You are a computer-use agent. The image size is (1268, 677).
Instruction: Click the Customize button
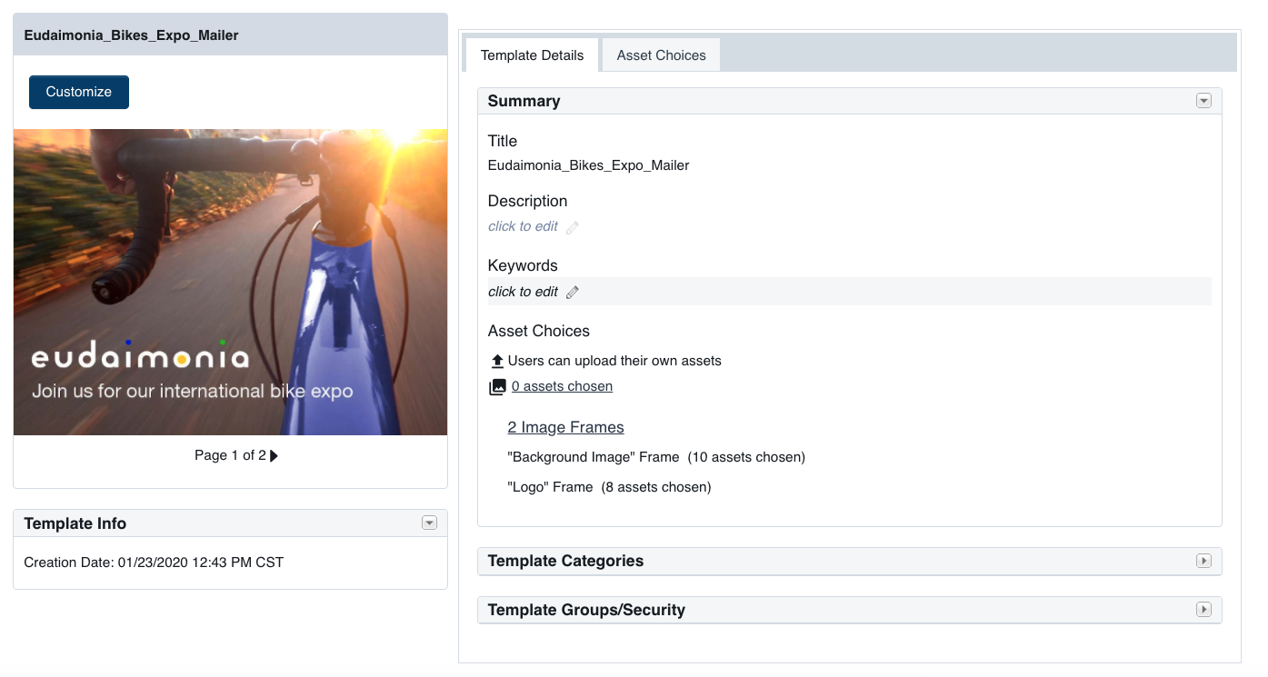pos(79,92)
